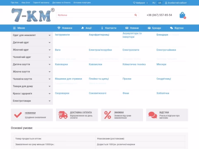The width and height of the screenshot is (199, 149).
Task: Click the red percent Знижки icon
Action: 108,115
